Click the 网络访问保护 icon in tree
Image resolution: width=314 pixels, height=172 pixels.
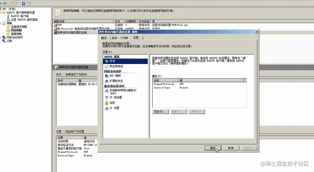4,38
